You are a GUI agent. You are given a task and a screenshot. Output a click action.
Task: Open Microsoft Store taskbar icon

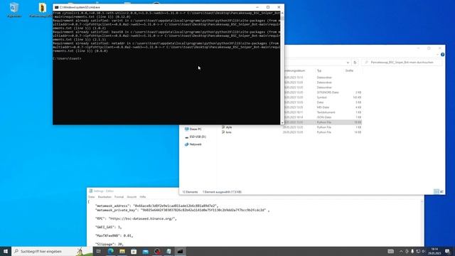(134, 251)
